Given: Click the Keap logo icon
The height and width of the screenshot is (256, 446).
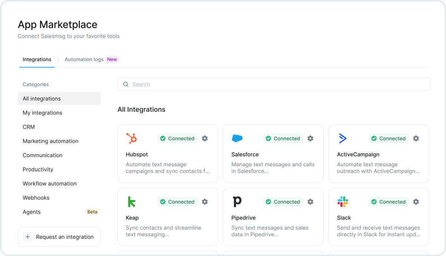Looking at the screenshot, I should click(x=132, y=201).
